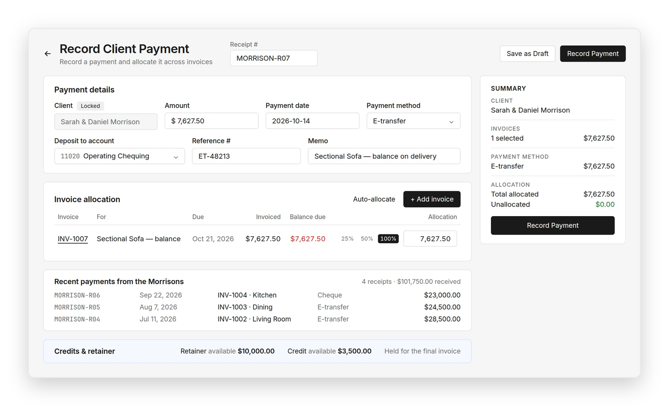This screenshot has height=406, width=669.
Task: Open the Deposit to account dropdown
Action: 120,156
